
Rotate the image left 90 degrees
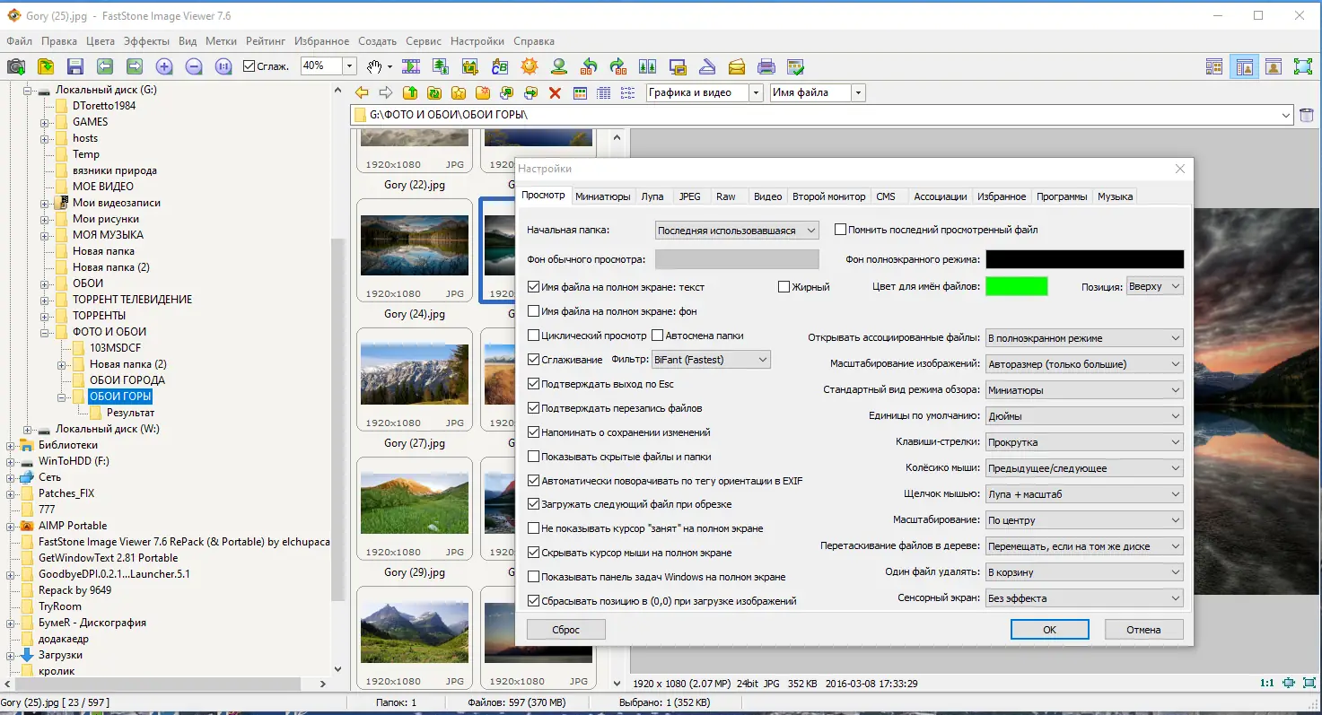[x=589, y=65]
